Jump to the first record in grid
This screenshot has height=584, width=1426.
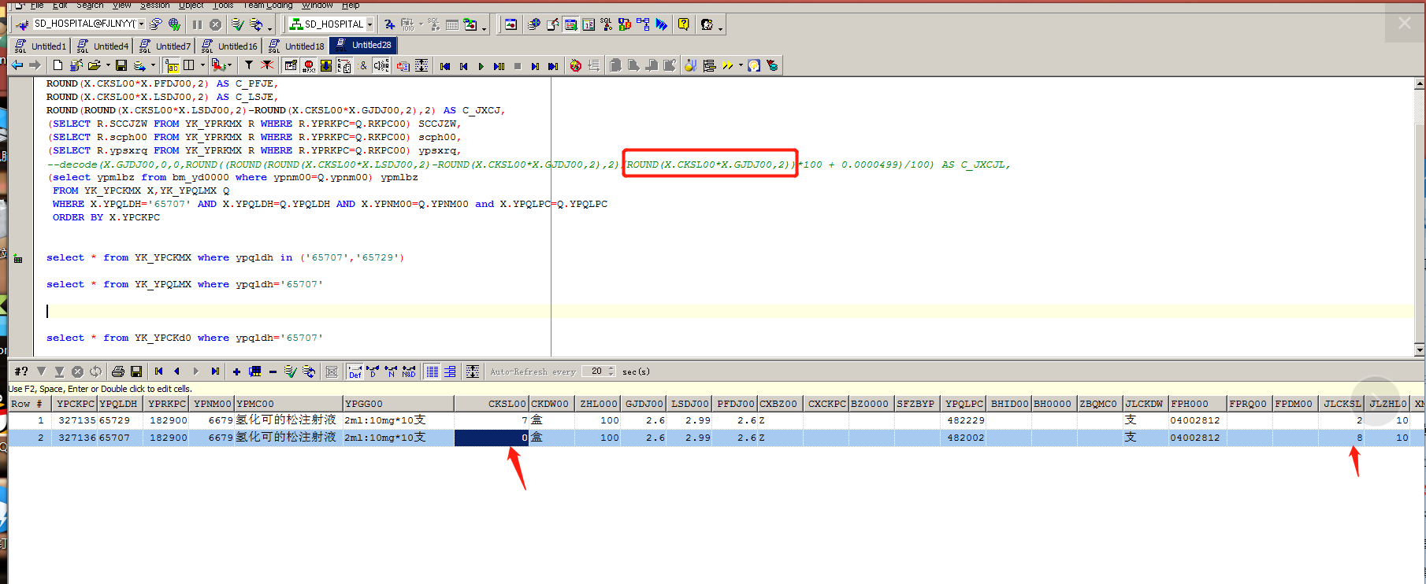point(158,371)
